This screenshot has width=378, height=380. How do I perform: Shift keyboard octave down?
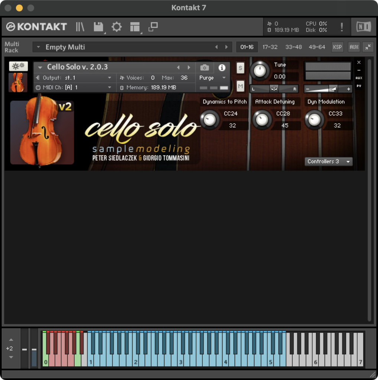click(x=11, y=357)
